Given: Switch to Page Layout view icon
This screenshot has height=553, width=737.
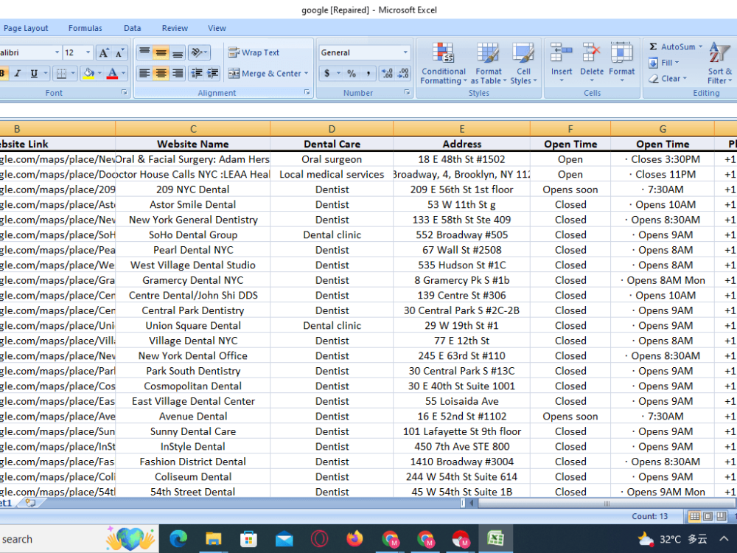Looking at the screenshot, I should pos(708,516).
